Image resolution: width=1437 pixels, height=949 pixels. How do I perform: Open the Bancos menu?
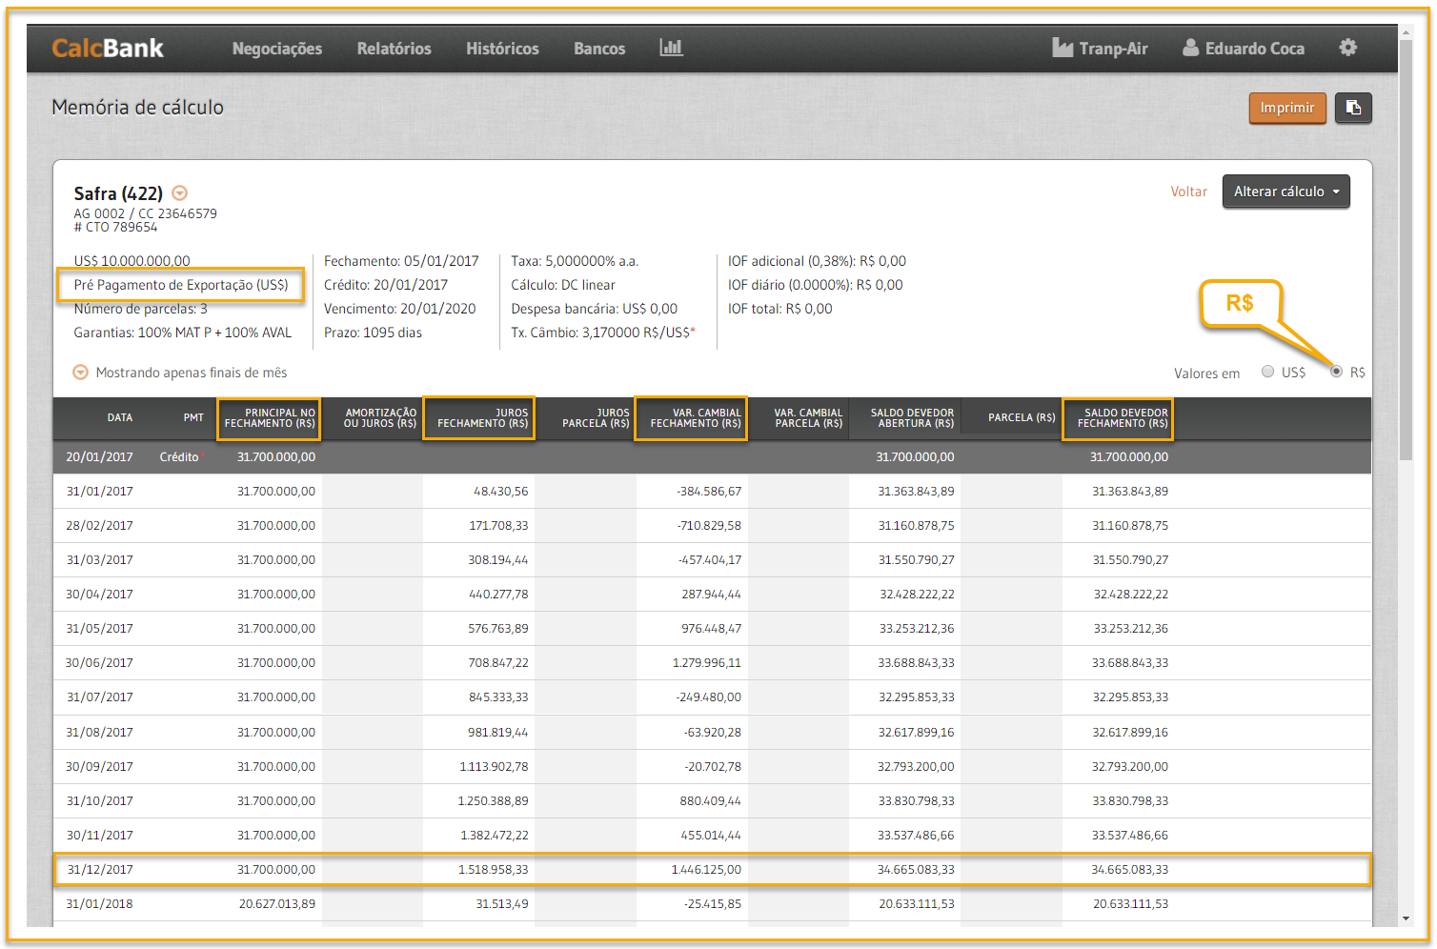click(599, 49)
